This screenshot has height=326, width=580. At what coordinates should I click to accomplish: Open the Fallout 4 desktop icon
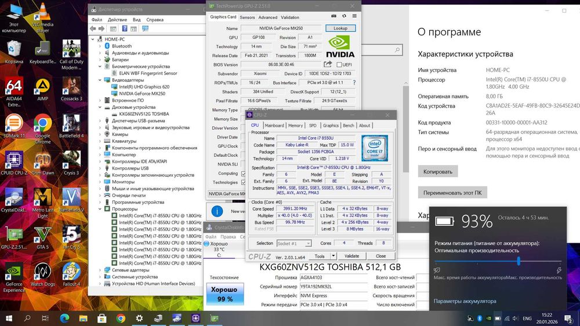tap(71, 274)
